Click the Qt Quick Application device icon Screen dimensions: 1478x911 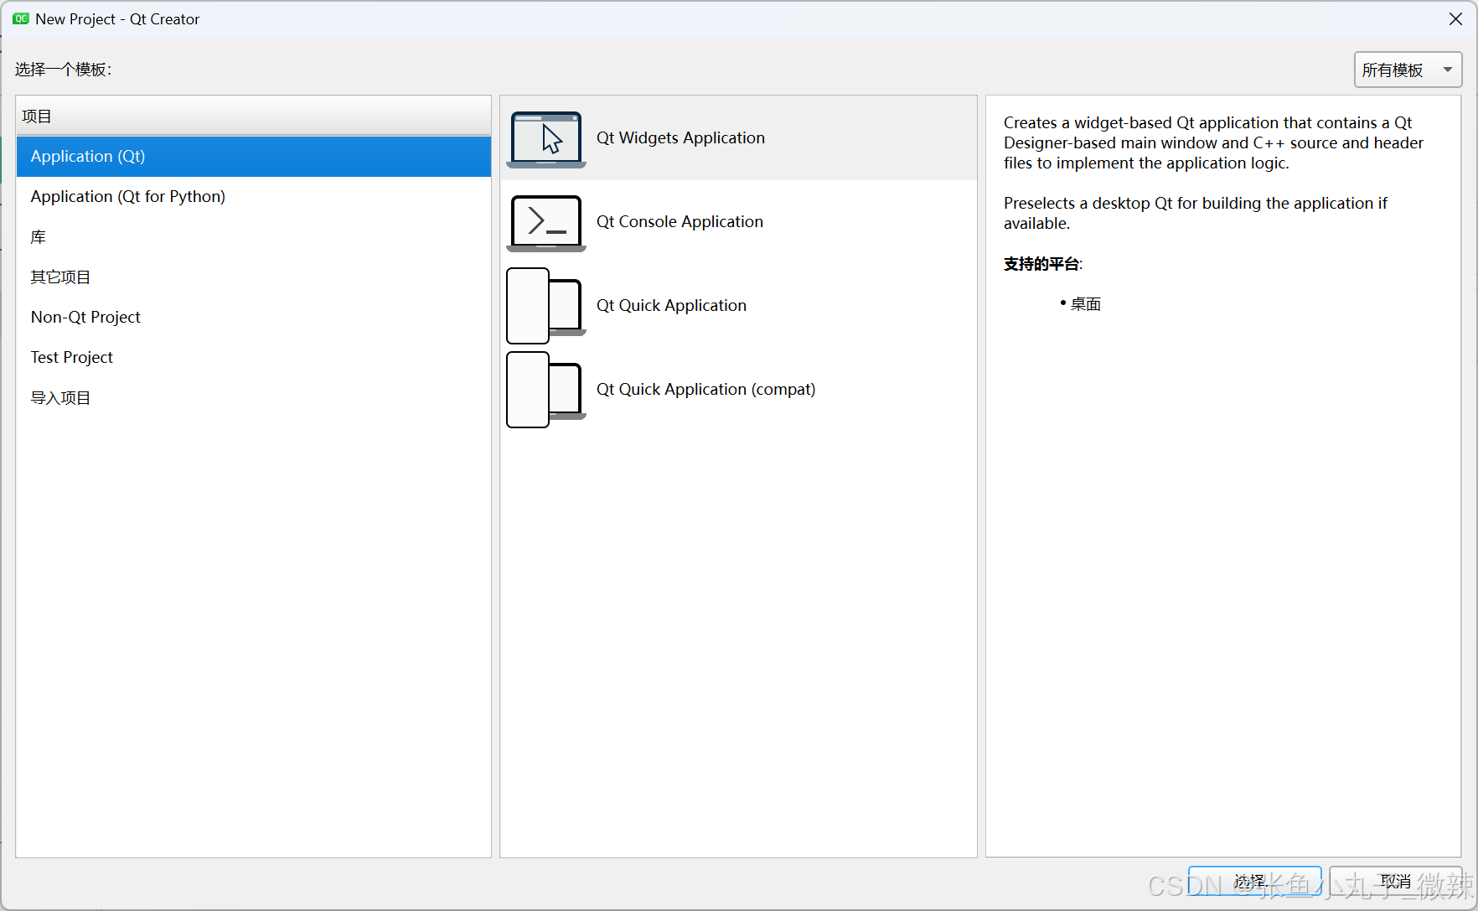click(x=546, y=306)
